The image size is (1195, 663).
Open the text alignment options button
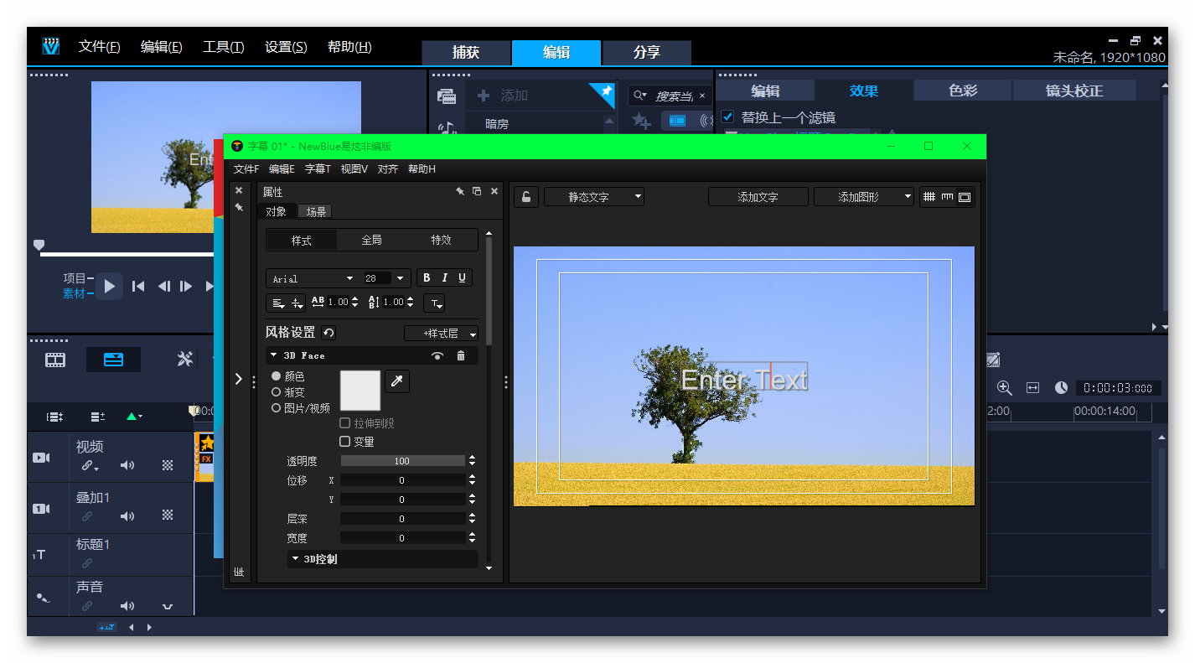tap(277, 303)
